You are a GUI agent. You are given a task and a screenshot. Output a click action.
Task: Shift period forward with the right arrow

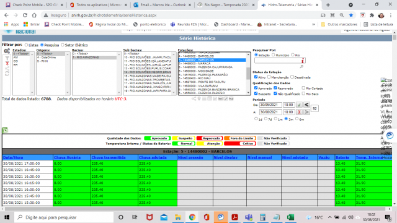pyautogui.click(x=306, y=112)
